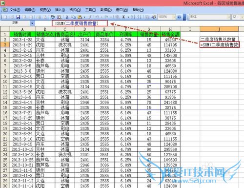
Task: Open toolbar options chevron beside Help
Action: click(184, 17)
